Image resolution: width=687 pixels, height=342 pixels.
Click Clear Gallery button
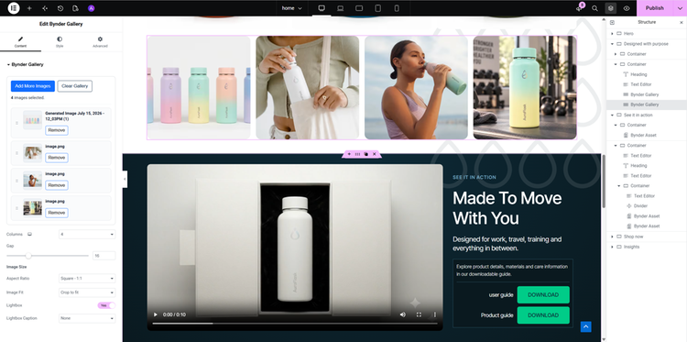pos(75,86)
